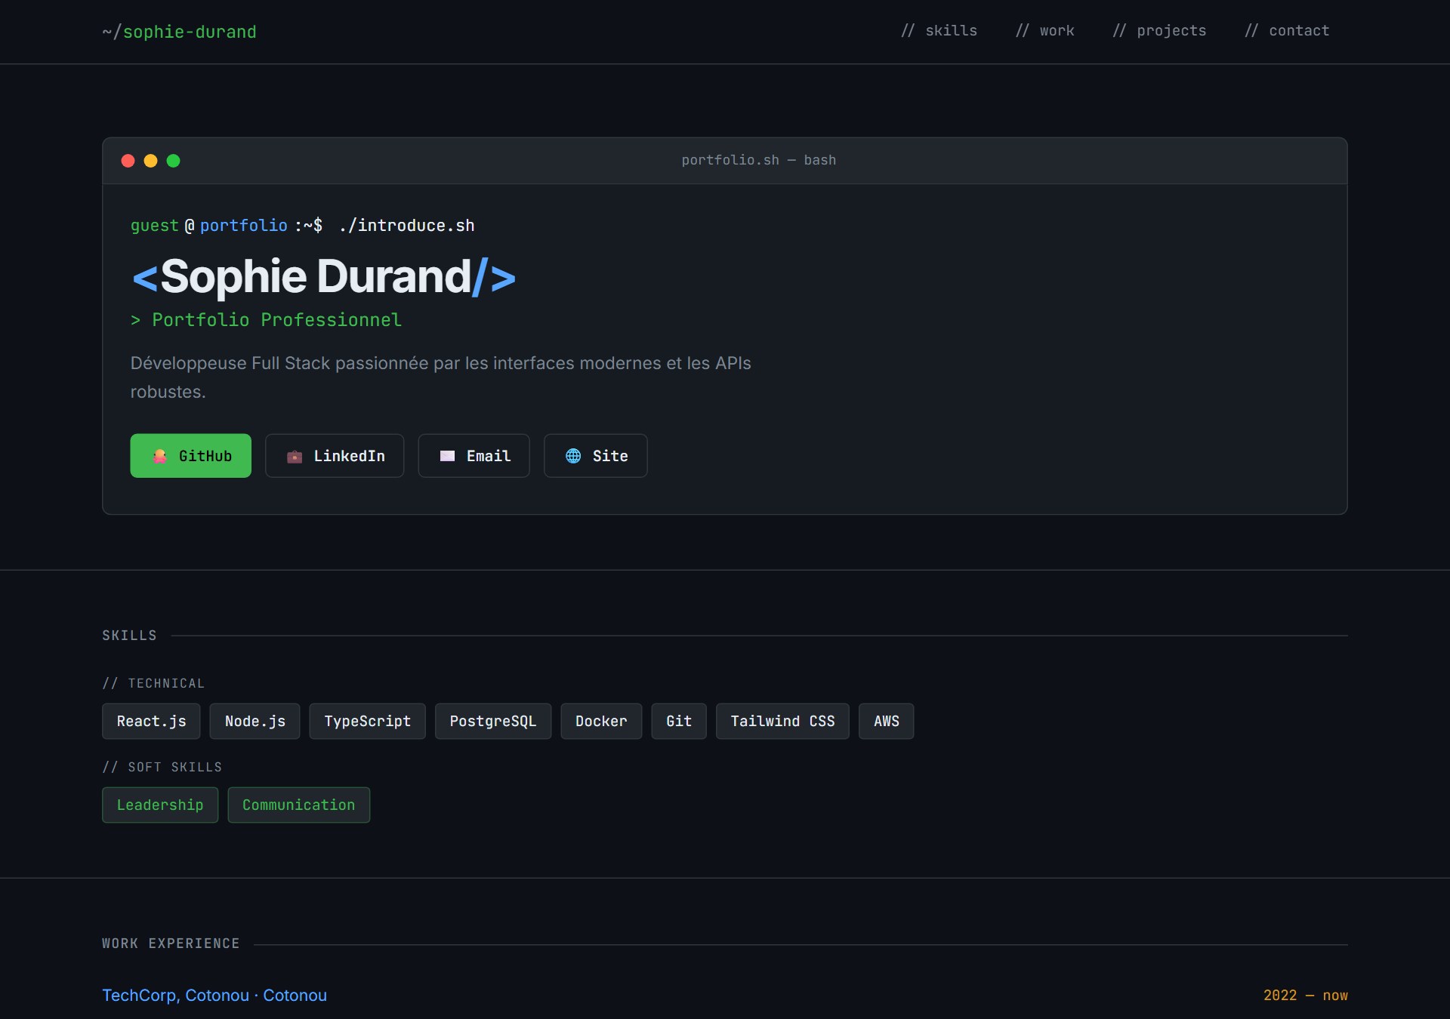The width and height of the screenshot is (1450, 1019).
Task: Click the Email envelope icon
Action: (x=447, y=456)
